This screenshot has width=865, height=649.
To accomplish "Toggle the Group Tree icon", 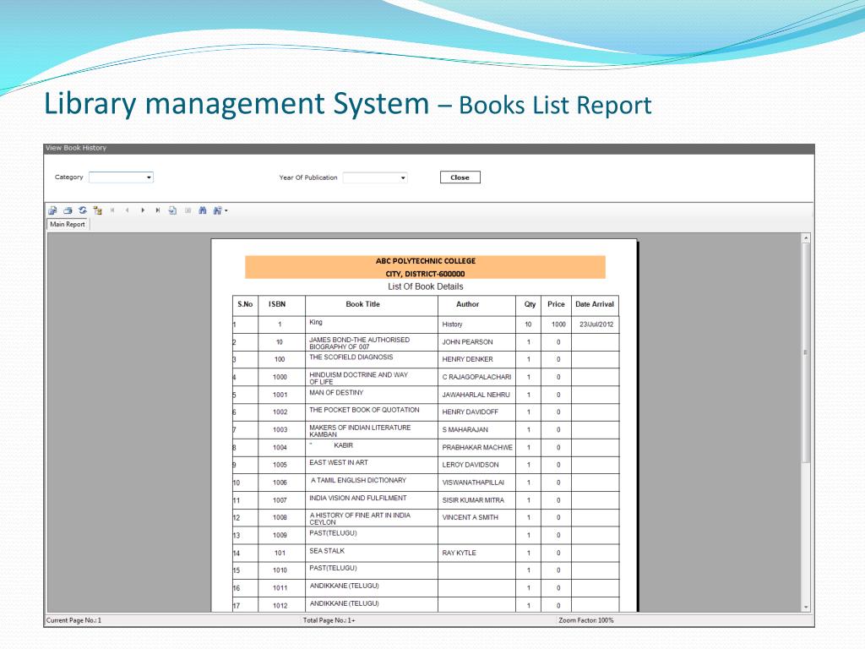I will (x=98, y=210).
